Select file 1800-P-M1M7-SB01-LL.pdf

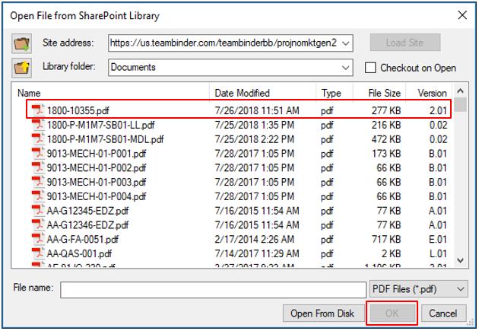tap(101, 125)
